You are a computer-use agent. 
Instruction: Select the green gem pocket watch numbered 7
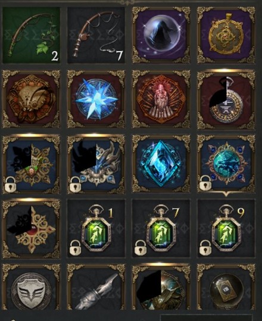click(x=161, y=228)
